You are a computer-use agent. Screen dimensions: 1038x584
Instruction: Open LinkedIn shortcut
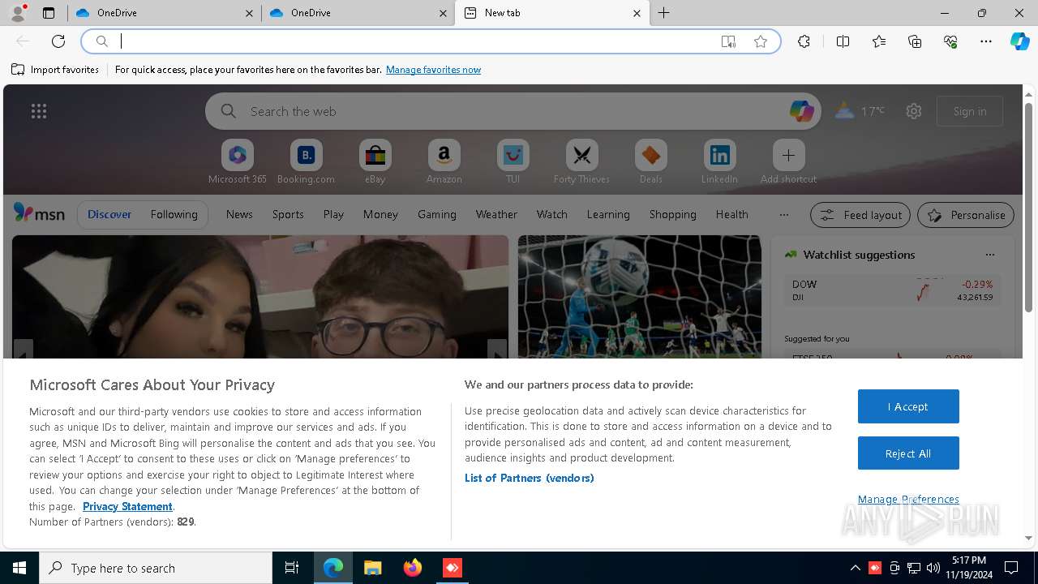[720, 161]
